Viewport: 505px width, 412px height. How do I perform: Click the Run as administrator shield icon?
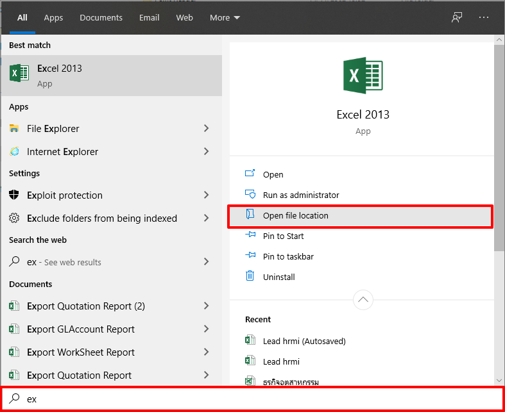click(x=250, y=194)
